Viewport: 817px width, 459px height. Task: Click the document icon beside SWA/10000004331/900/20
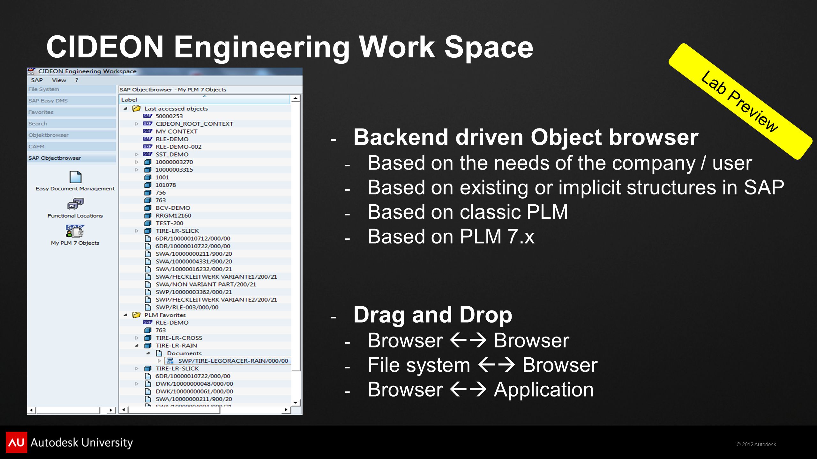(148, 261)
